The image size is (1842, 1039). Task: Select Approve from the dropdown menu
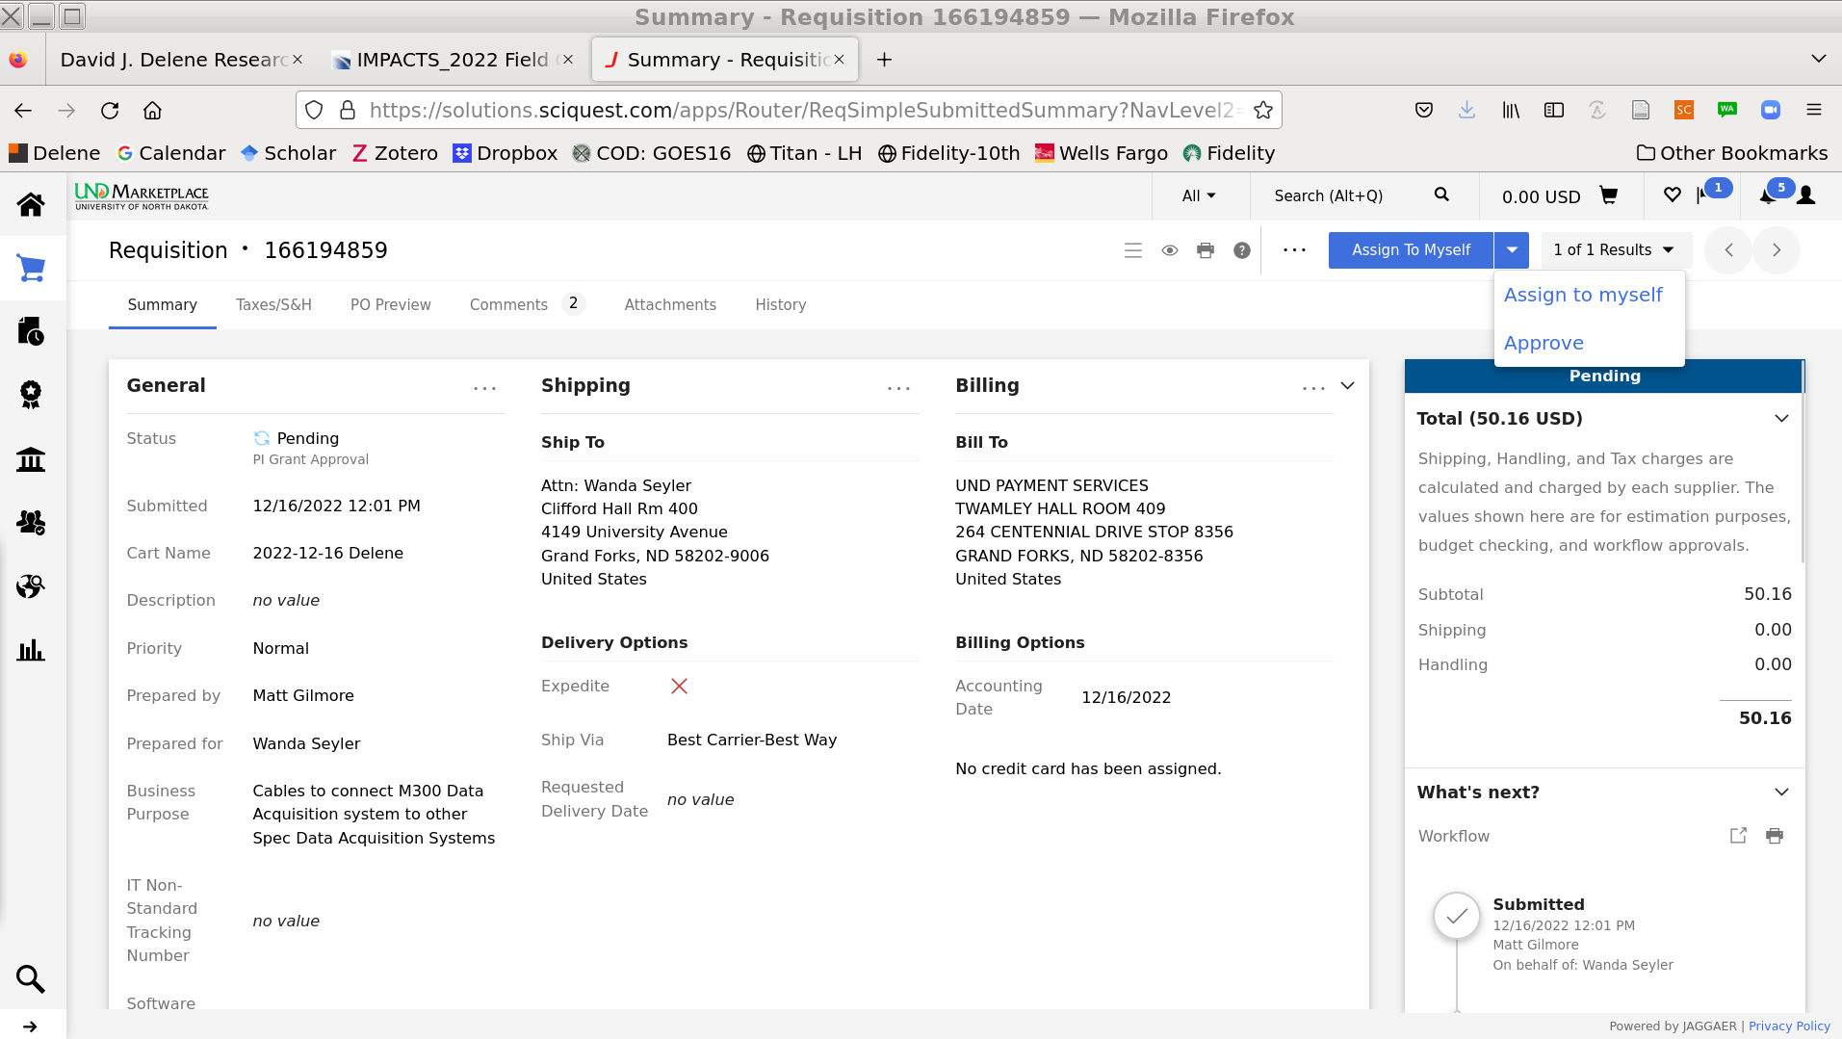click(1544, 344)
